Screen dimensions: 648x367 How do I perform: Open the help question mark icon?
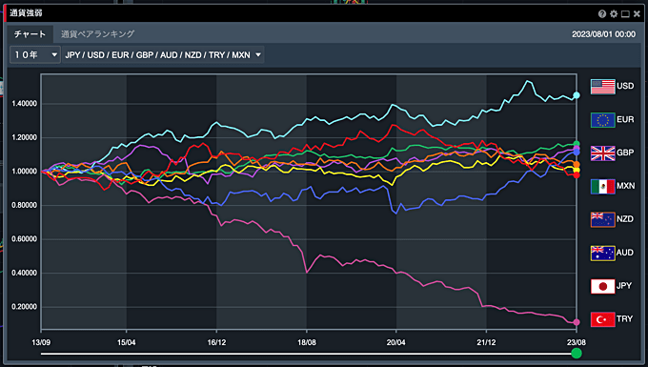(601, 14)
